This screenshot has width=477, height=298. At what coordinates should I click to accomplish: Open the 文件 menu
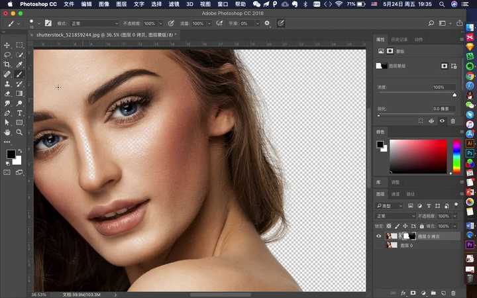pos(69,4)
